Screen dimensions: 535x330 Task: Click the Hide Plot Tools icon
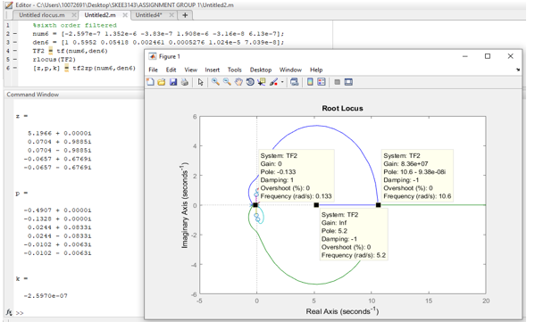pyautogui.click(x=337, y=82)
